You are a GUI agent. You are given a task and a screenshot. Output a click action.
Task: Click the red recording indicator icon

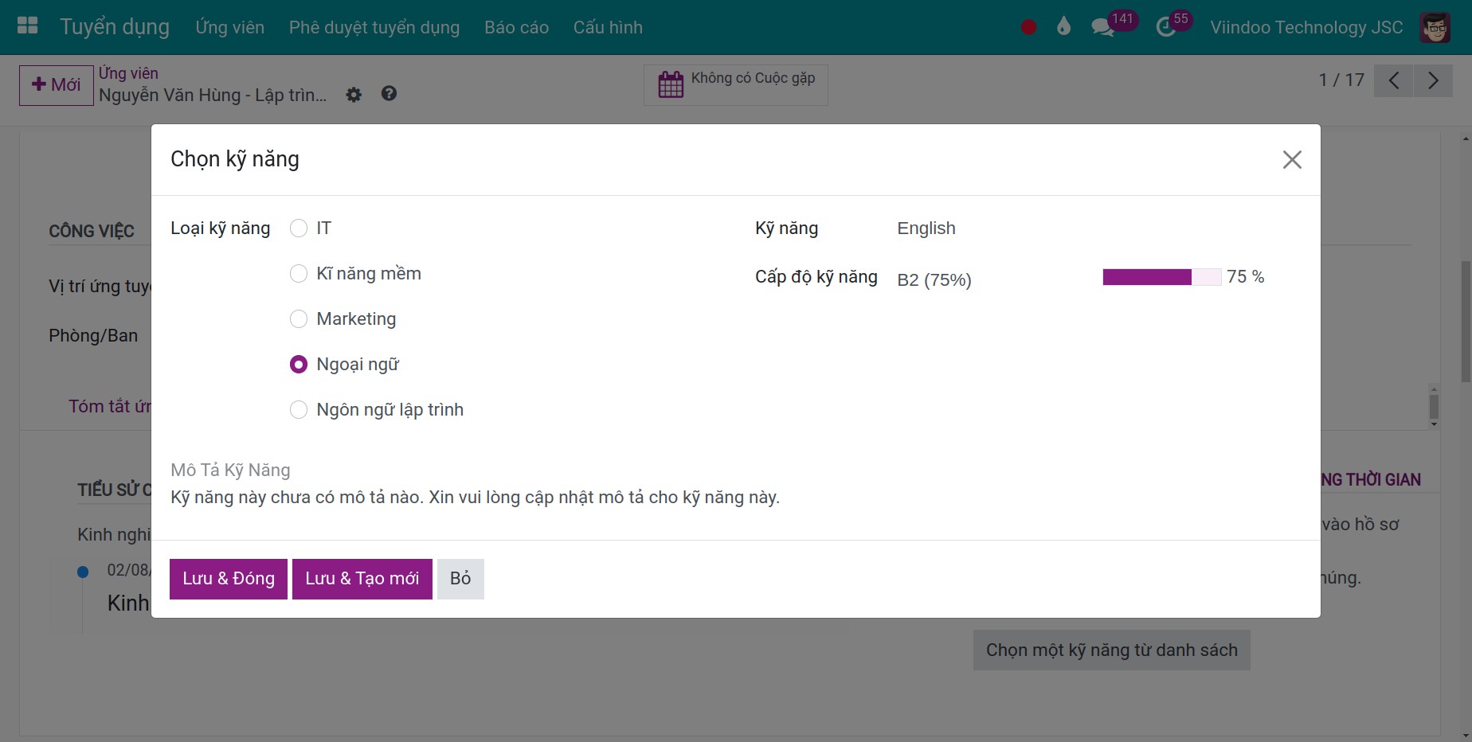tap(1028, 27)
